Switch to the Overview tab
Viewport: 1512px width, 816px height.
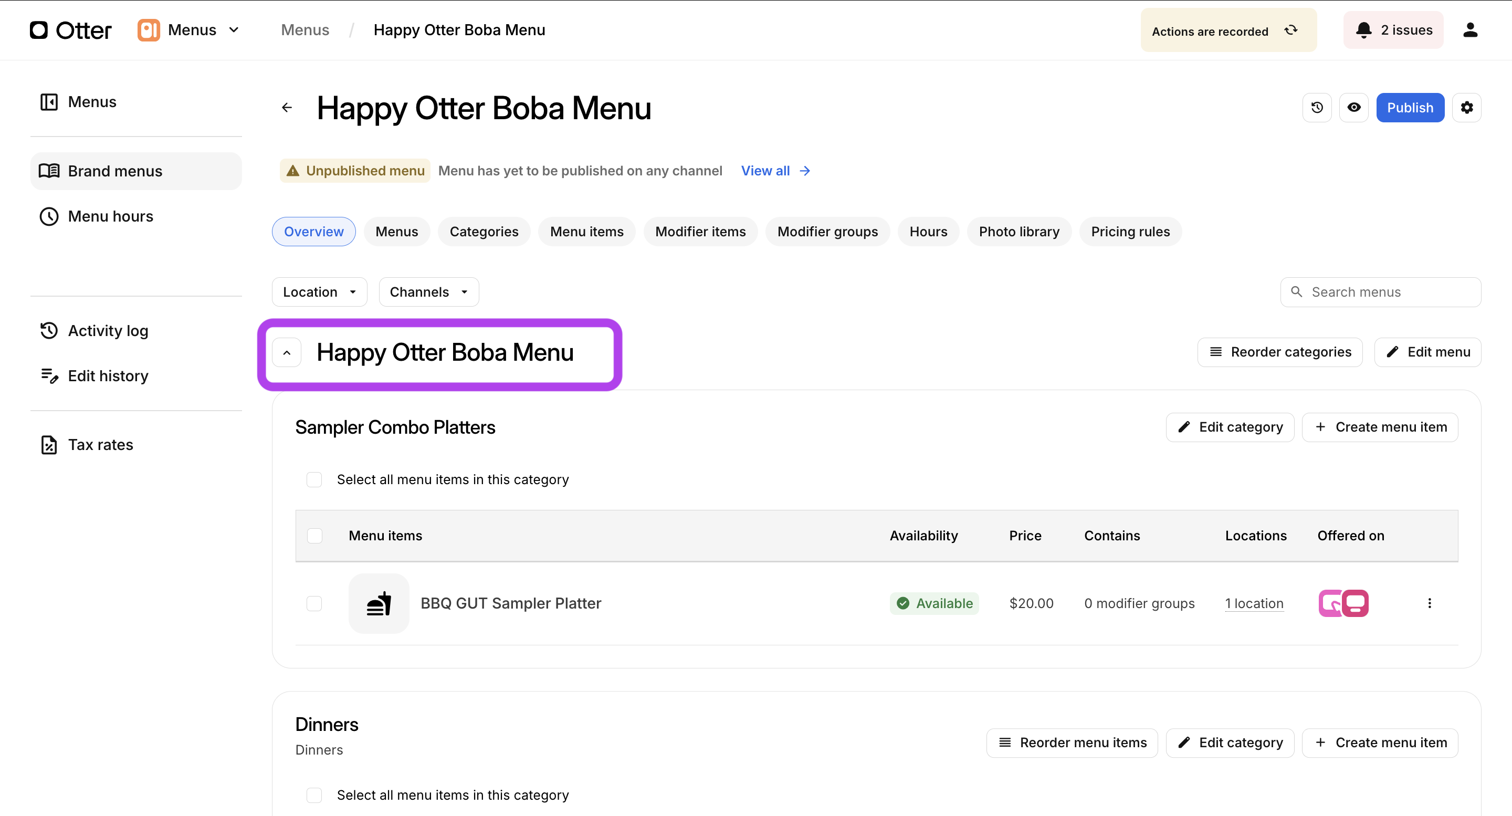coord(313,231)
